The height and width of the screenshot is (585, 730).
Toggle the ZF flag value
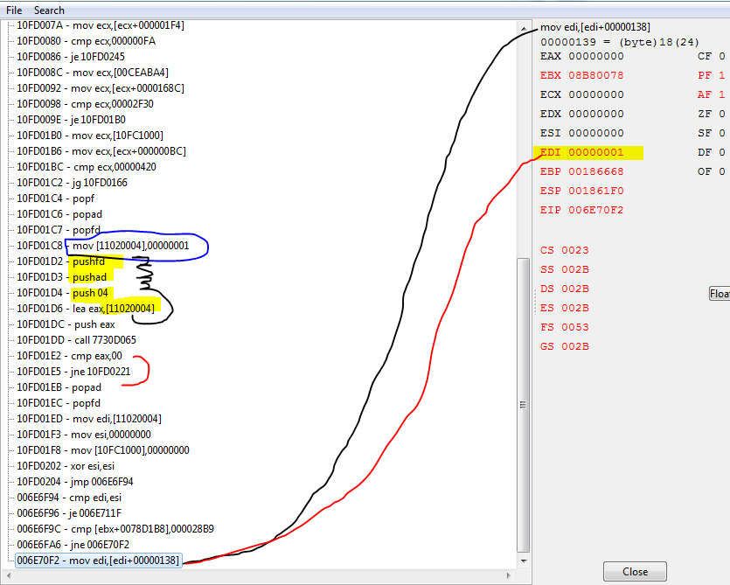click(x=722, y=114)
